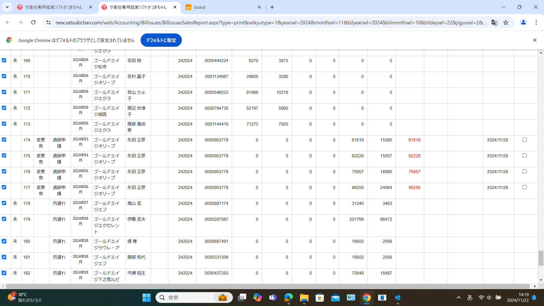
Task: Open the Chrome profile avatar icon
Action: [523, 22]
